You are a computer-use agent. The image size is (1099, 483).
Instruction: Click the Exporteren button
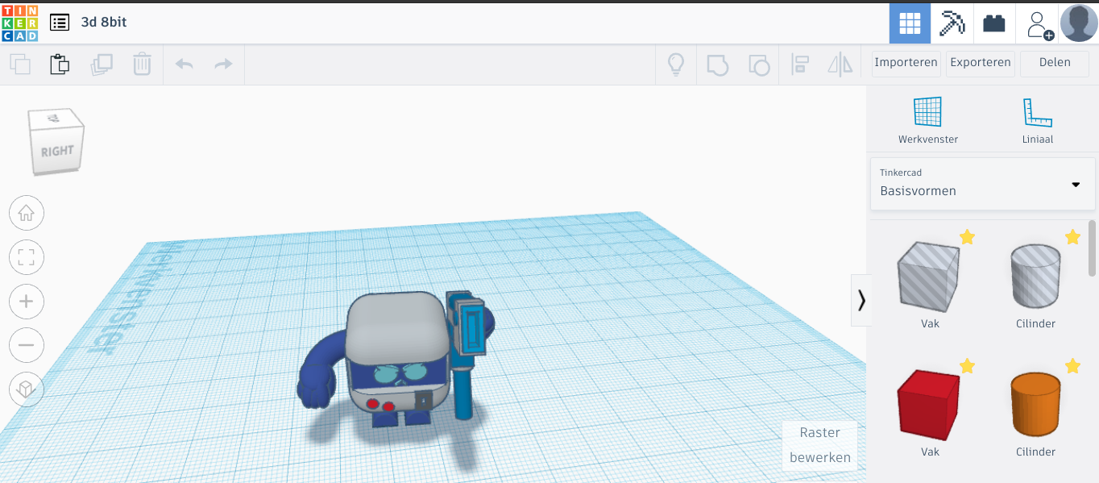981,63
